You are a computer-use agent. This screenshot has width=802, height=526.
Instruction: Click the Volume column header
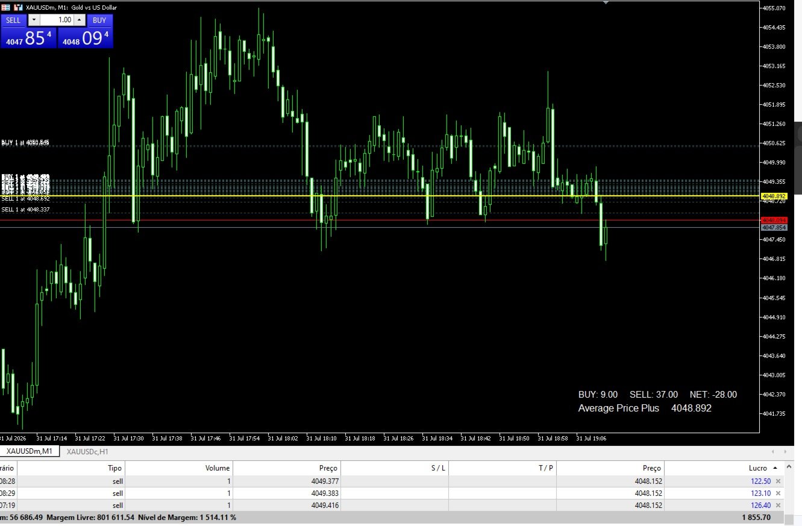(217, 468)
